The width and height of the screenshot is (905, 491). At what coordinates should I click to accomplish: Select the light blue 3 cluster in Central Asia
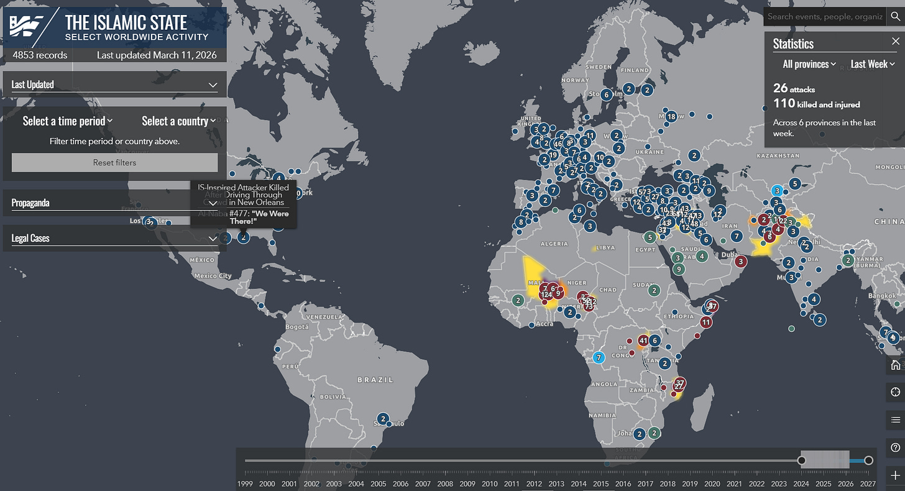pyautogui.click(x=777, y=191)
